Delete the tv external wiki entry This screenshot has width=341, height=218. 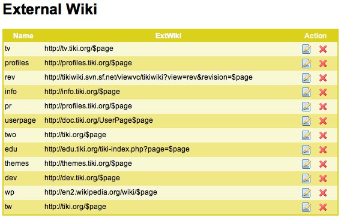tap(323, 49)
